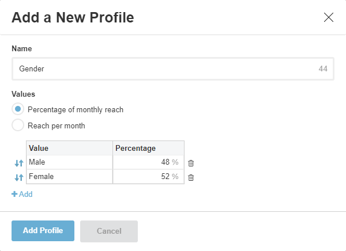This screenshot has height=251, width=346.
Task: Delete the Female value row
Action: [x=191, y=177]
